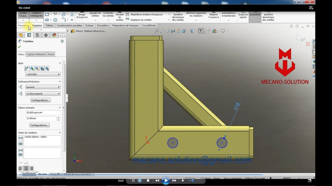Delete the dimension style
The height and width of the screenshot is (186, 332).
37,68
